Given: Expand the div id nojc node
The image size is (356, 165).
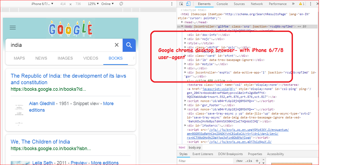Looking at the screenshot, I should coord(185,39).
